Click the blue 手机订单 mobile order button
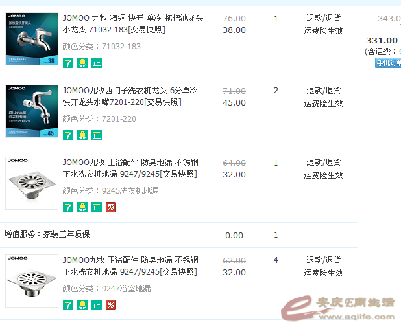This screenshot has width=401, height=325. tap(388, 63)
